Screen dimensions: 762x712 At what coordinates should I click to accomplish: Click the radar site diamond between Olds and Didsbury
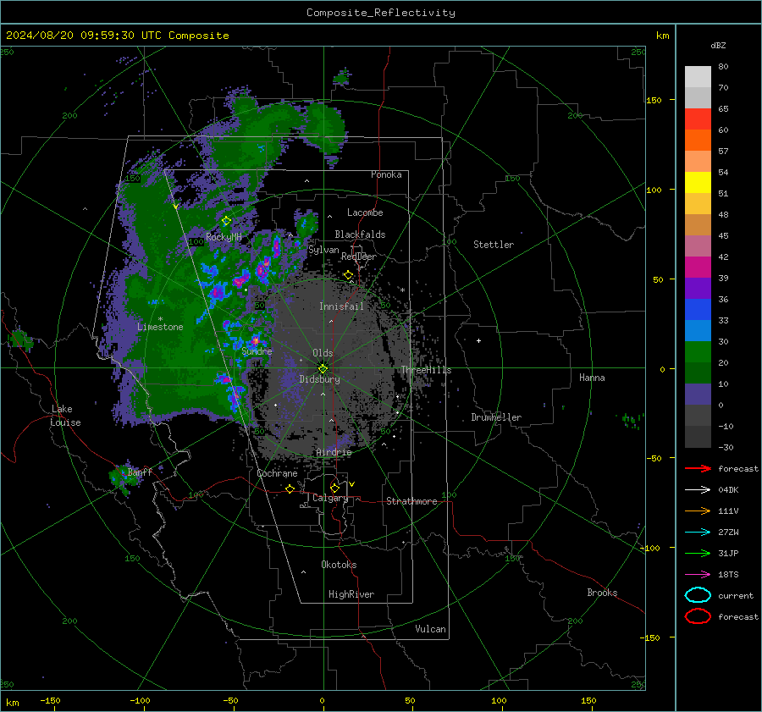[x=323, y=369]
